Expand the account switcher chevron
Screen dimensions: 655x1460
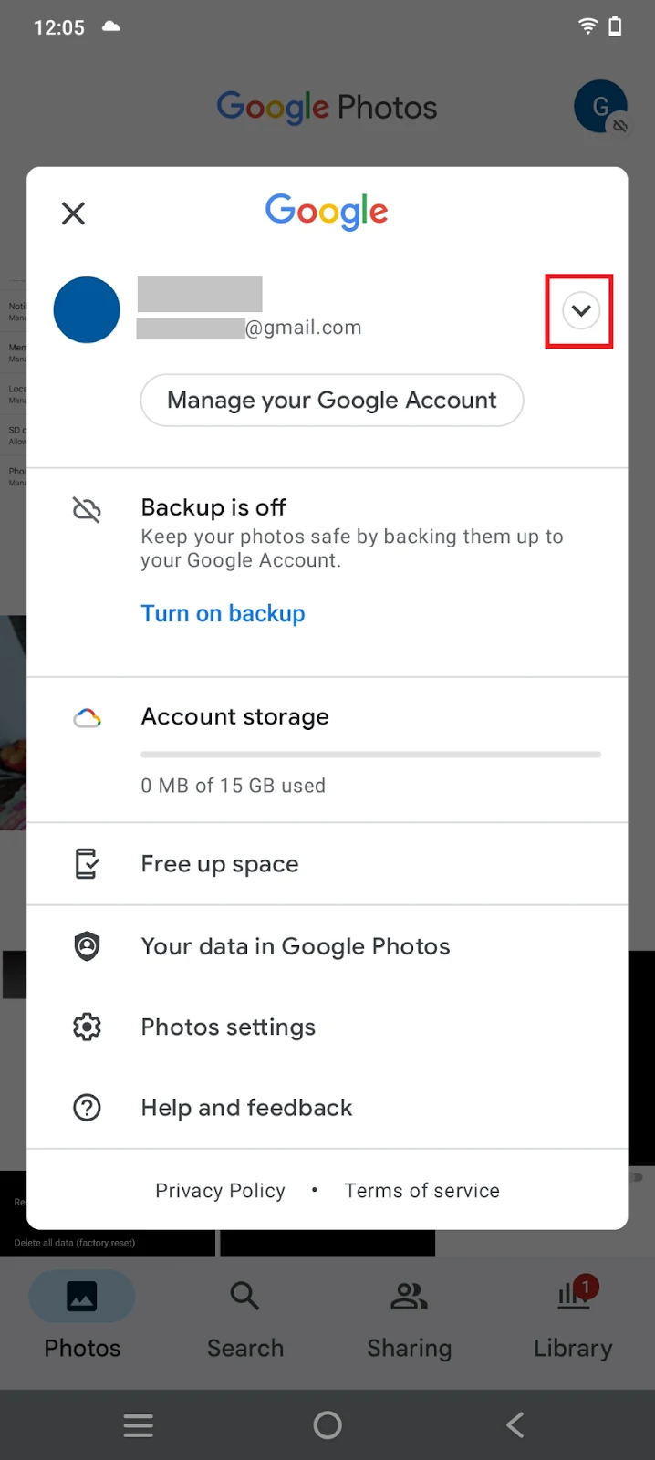pyautogui.click(x=580, y=311)
